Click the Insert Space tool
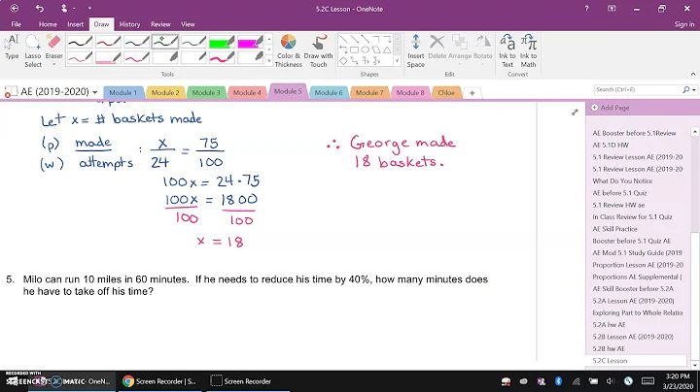700x392 pixels. click(416, 50)
